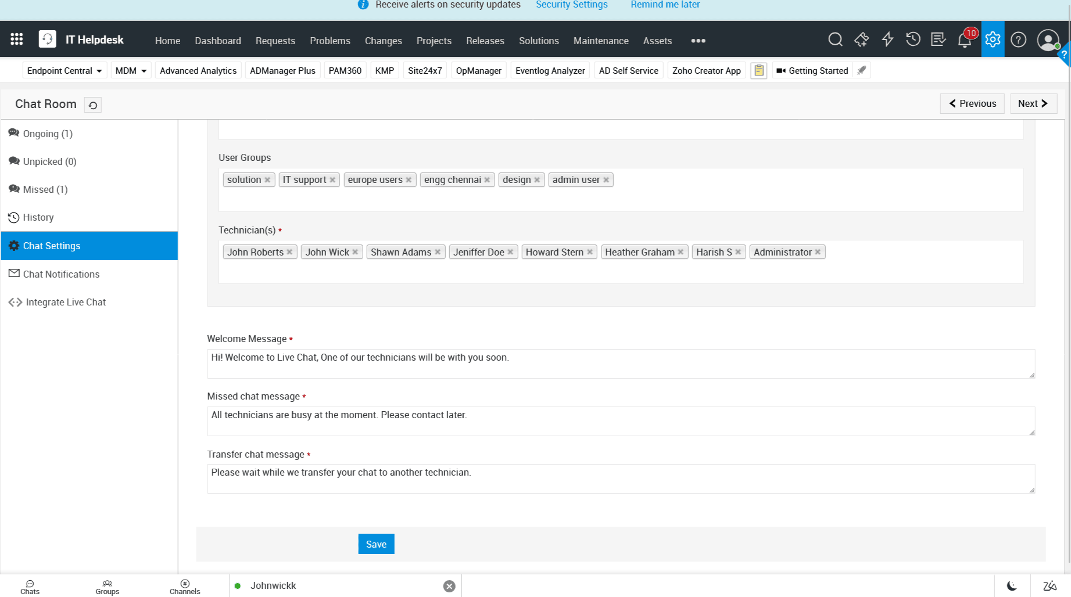Open the apps grid icon top-left
This screenshot has width=1071, height=597.
16,38
